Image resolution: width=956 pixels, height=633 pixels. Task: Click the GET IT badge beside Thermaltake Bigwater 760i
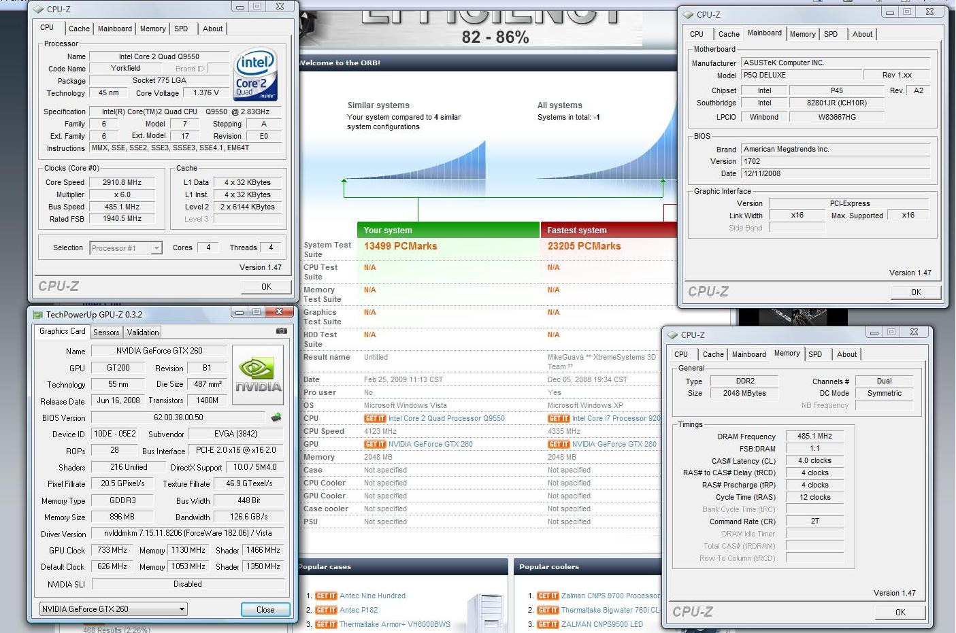point(548,611)
